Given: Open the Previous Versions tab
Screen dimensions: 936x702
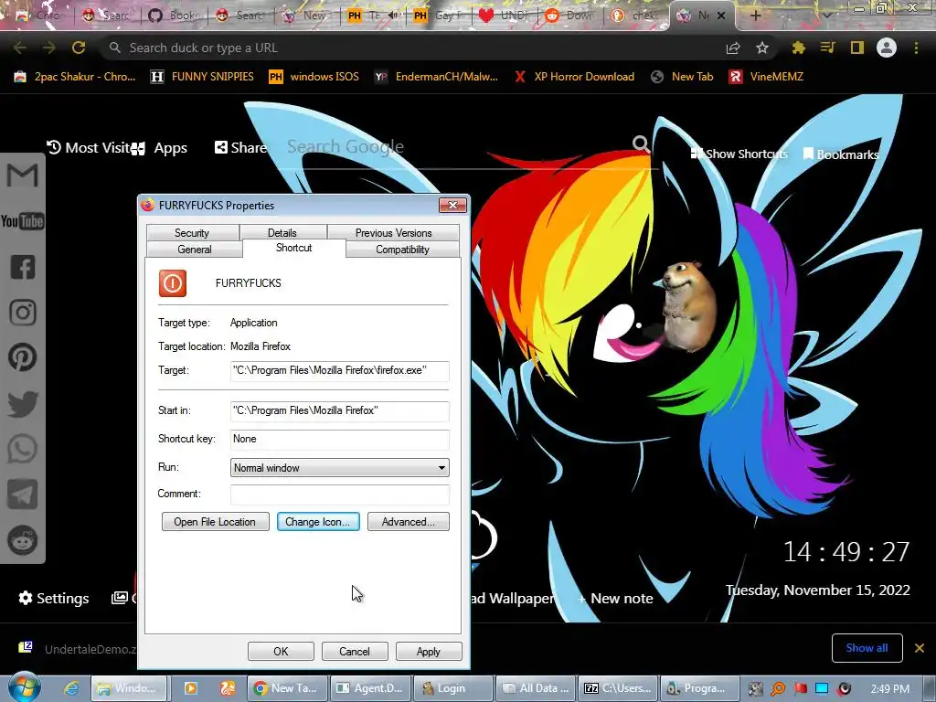Looking at the screenshot, I should click(x=393, y=232).
